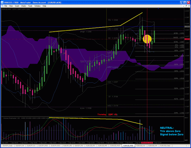Open the File menu
The image size is (191, 148).
pos(6,6)
